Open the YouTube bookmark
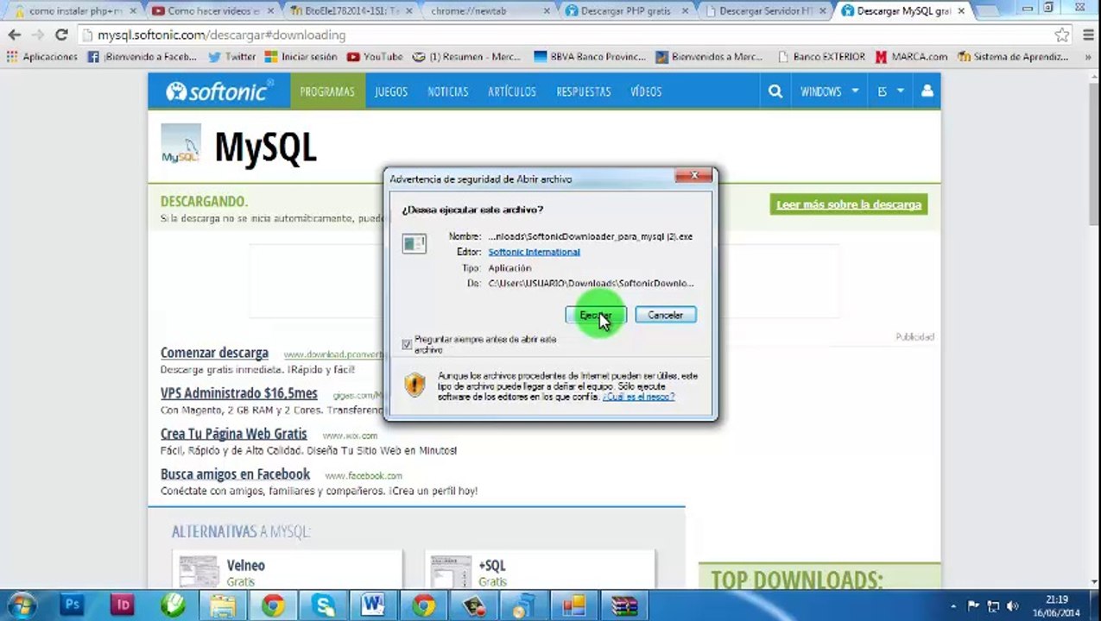The image size is (1101, 621). 375,57
